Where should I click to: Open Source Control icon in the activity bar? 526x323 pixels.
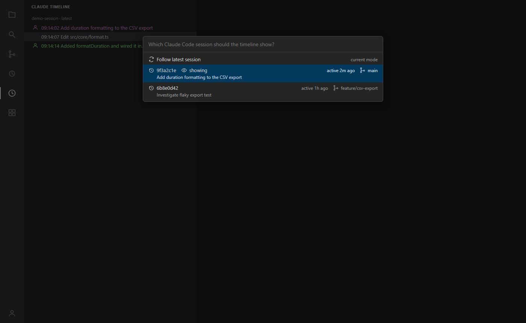12,54
